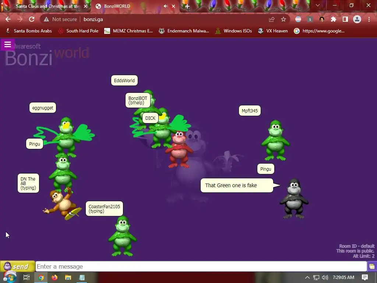Open South Hard Pole bookmark
Viewport: 377px width, 283px height.
(79, 31)
